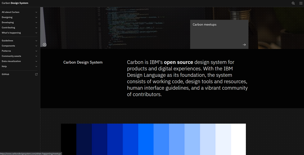Pause the hero video animation
Image resolution: width=304 pixels, height=155 pixels.
pyautogui.click(x=45, y=45)
